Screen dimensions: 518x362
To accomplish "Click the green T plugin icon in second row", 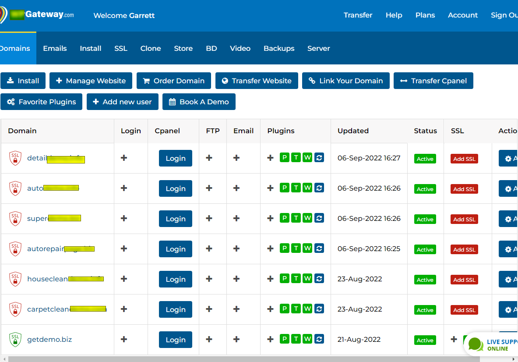I will 296,188.
